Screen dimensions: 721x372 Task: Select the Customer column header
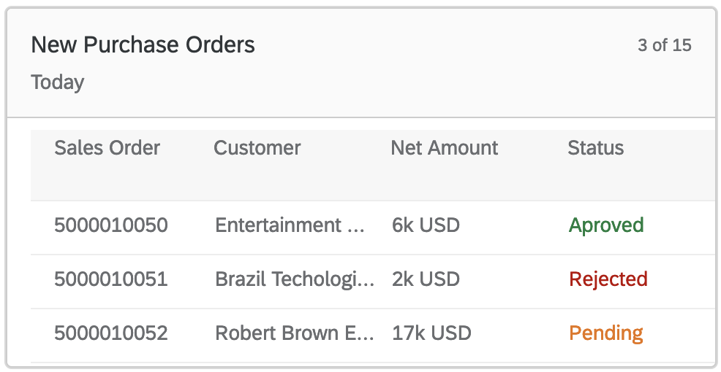pos(257,148)
